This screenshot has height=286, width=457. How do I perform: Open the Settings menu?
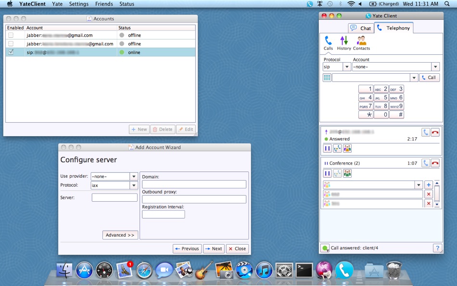79,4
